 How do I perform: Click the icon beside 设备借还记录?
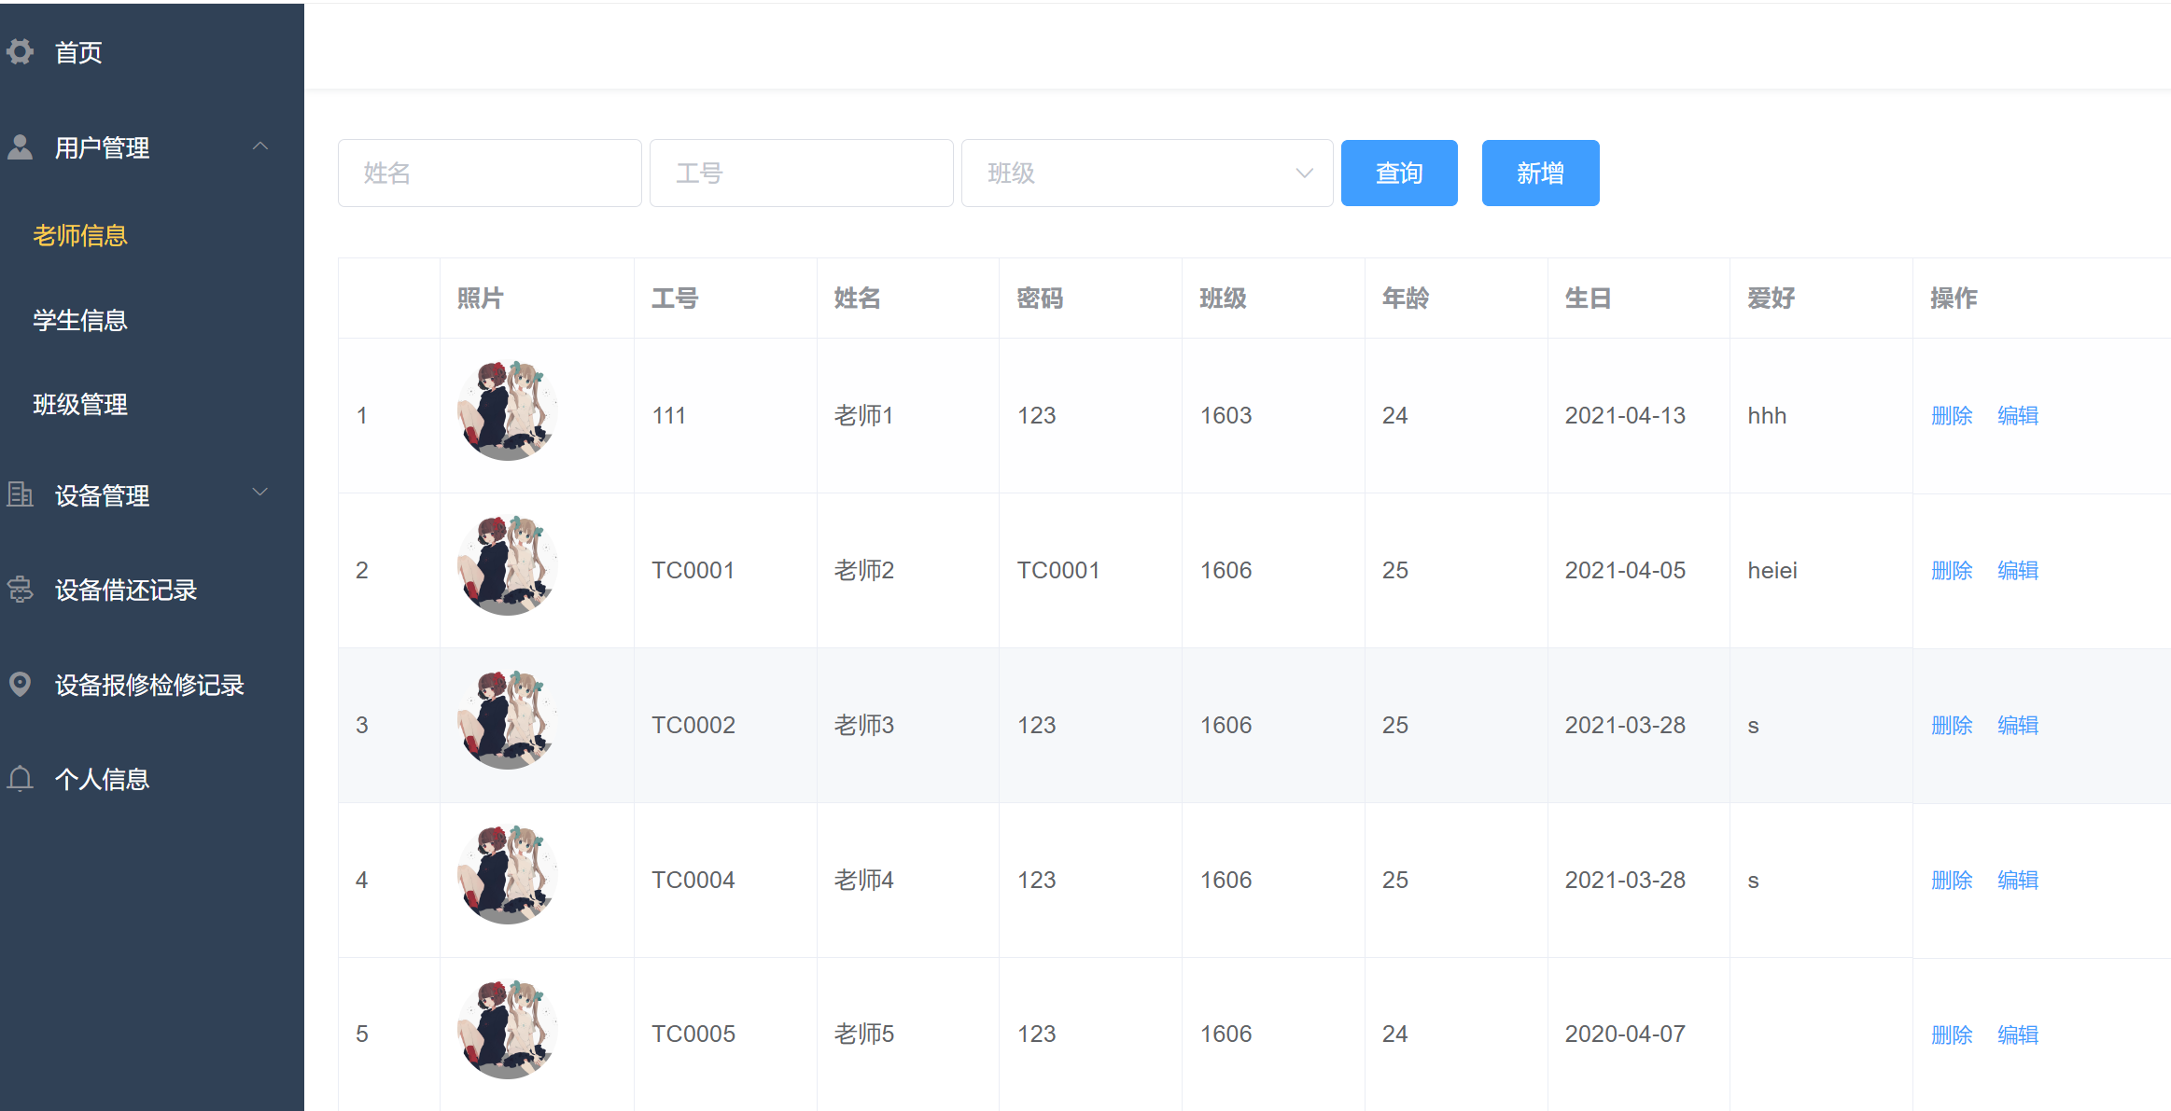(x=20, y=590)
